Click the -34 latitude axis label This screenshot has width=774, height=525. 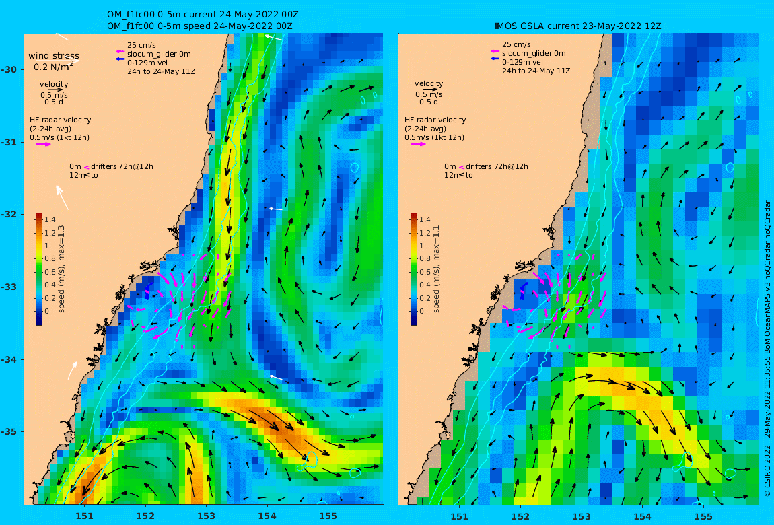click(8, 359)
